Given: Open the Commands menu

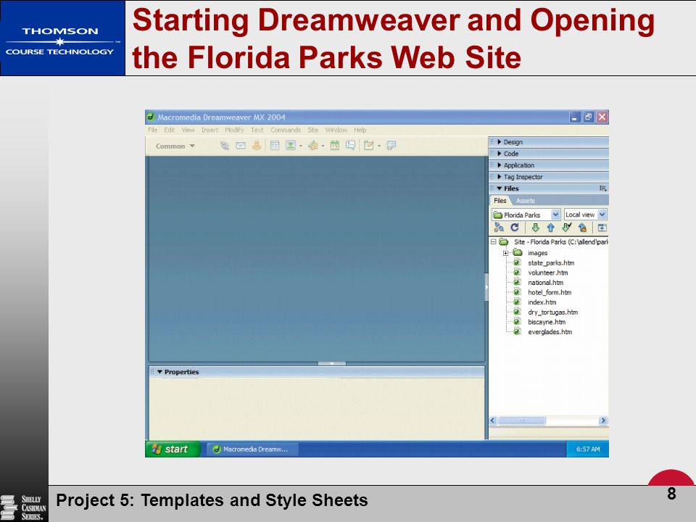Looking at the screenshot, I should (x=286, y=130).
